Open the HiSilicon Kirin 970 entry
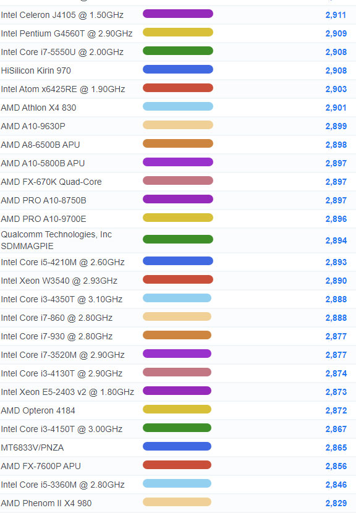Image resolution: width=356 pixels, height=513 pixels. pos(36,70)
